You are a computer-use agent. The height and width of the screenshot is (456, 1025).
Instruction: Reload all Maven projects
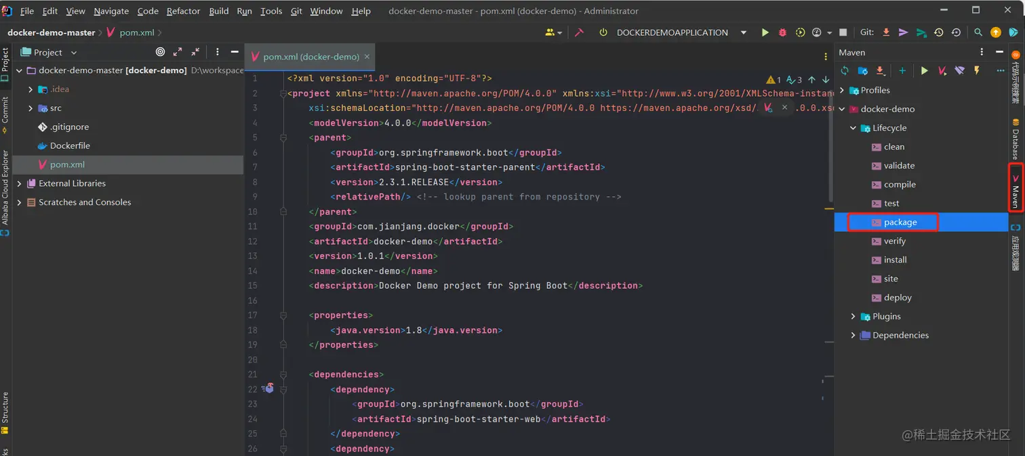(x=845, y=70)
